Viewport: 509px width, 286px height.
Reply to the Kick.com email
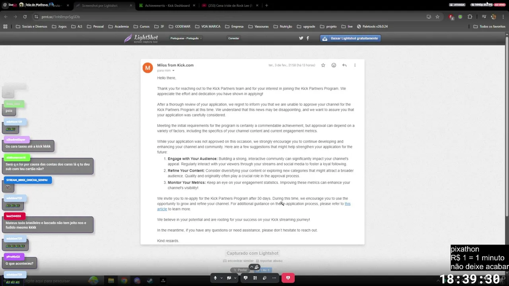point(344,65)
